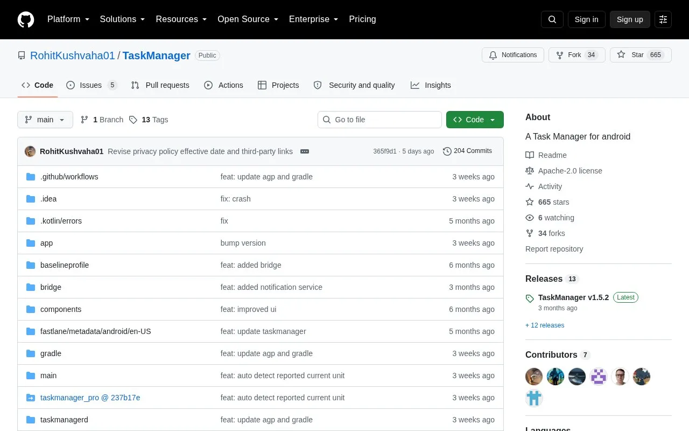This screenshot has height=431, width=689.
Task: Click Report repository link
Action: [554, 249]
